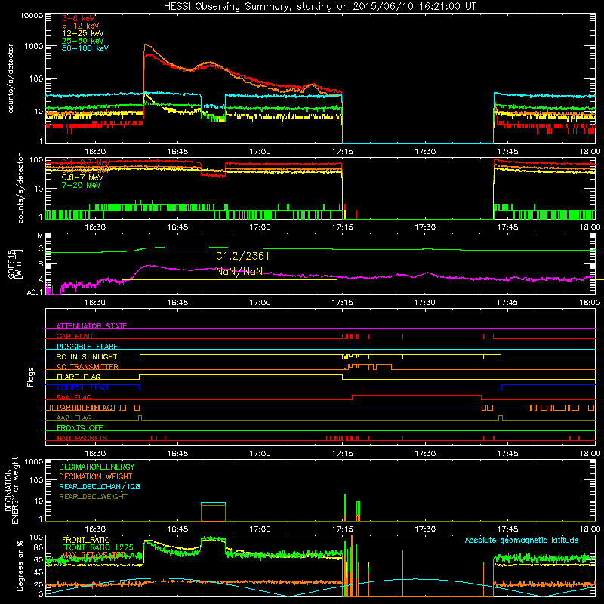Click the '10000' tick label on top panel
604x604 pixels.
[x=32, y=15]
